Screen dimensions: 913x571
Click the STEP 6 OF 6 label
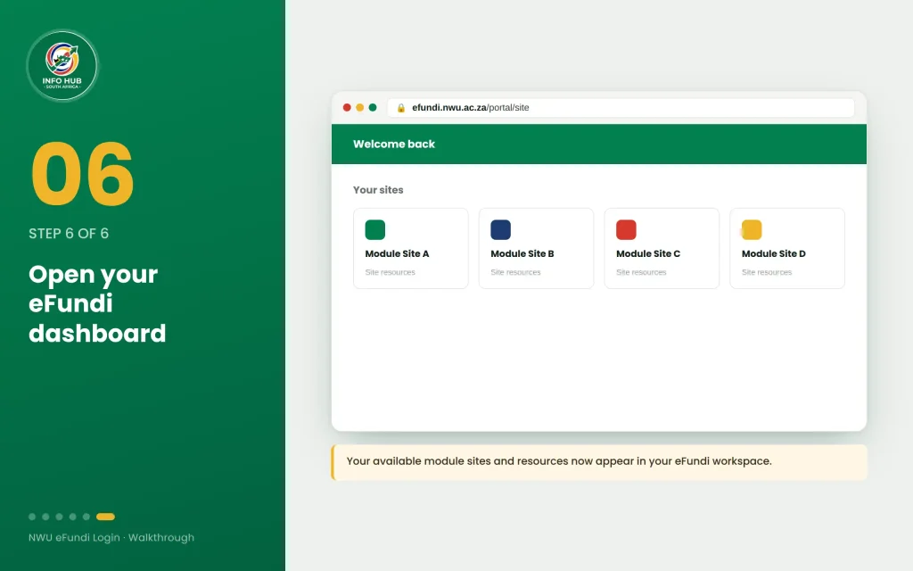pyautogui.click(x=69, y=234)
